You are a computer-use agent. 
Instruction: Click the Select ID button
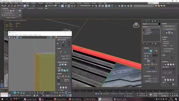(148, 81)
